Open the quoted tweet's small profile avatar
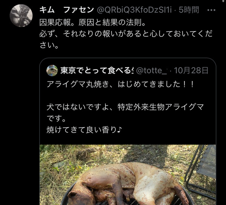Viewport: 226px width, 205px height. 52,70
